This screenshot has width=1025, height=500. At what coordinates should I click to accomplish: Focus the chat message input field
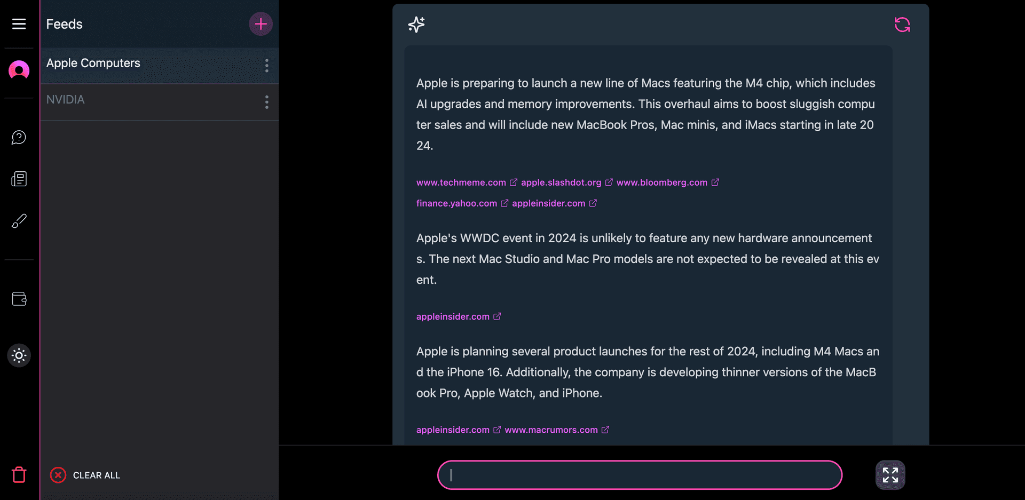[x=640, y=475]
